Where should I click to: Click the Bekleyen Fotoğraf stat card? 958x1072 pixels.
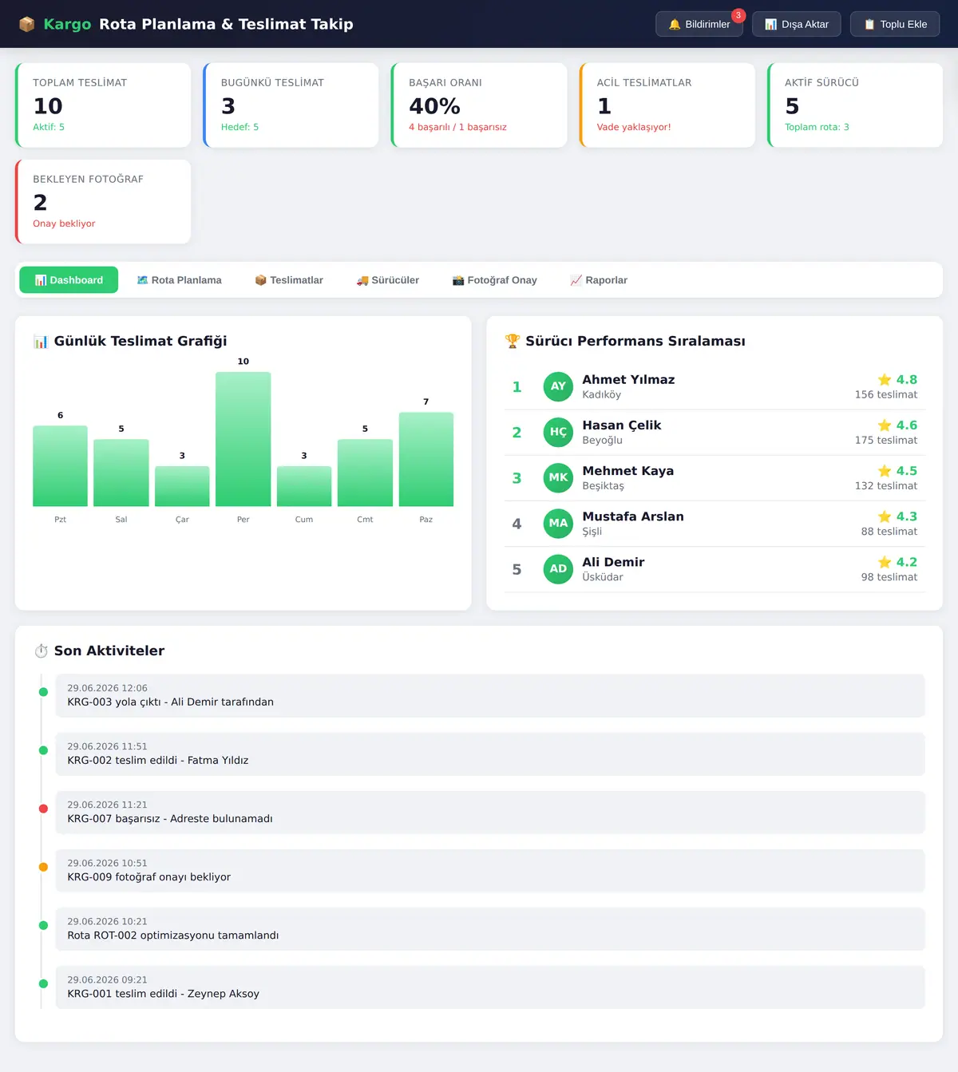(x=103, y=202)
